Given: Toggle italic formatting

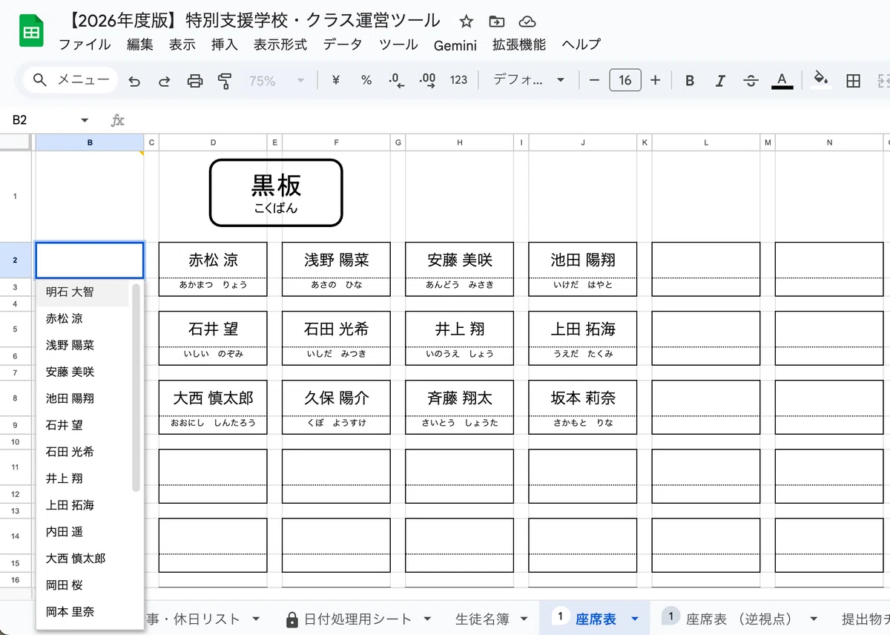Looking at the screenshot, I should [x=720, y=81].
